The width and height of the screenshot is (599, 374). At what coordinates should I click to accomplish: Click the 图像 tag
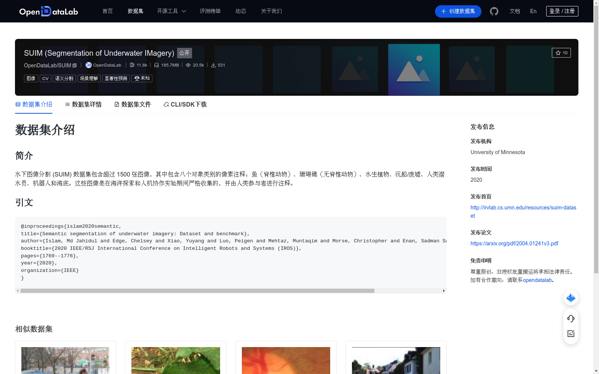tap(31, 79)
